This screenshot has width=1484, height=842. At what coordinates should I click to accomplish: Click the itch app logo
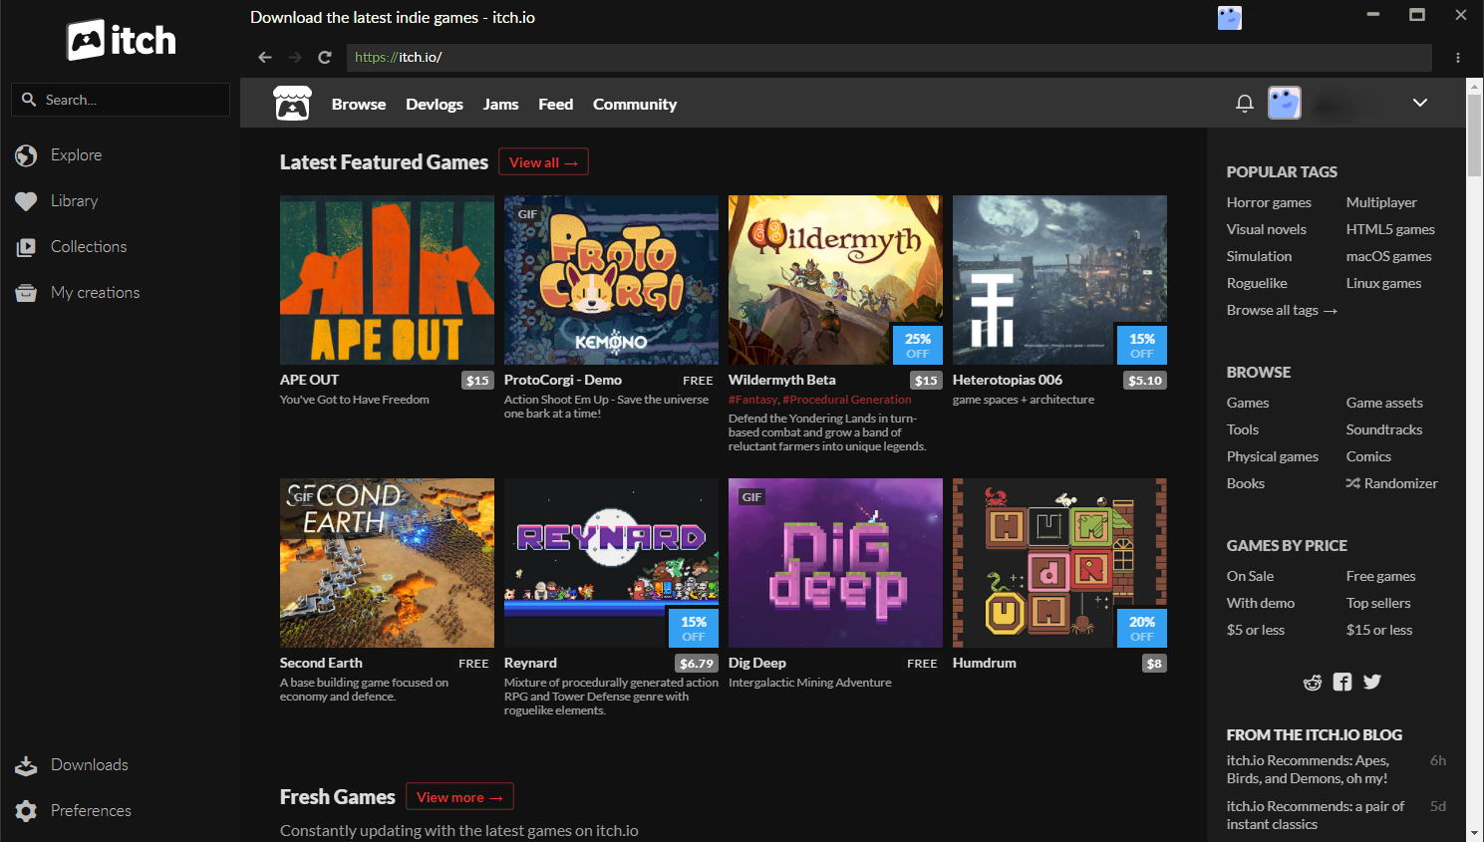point(121,40)
